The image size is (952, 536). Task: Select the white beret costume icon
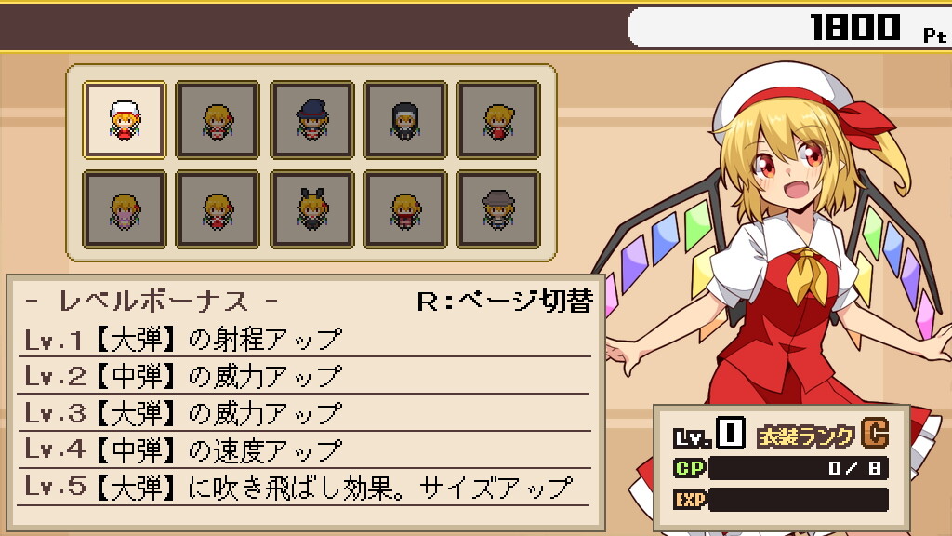(125, 120)
